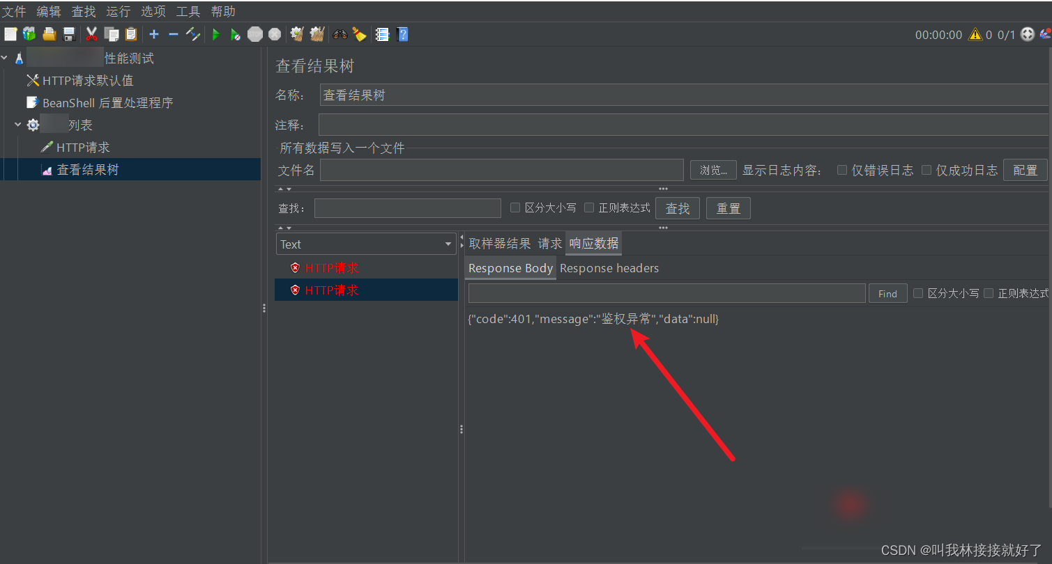Screen dimensions: 1052x564
Task: Start the test with the green arrow
Action: (x=216, y=34)
